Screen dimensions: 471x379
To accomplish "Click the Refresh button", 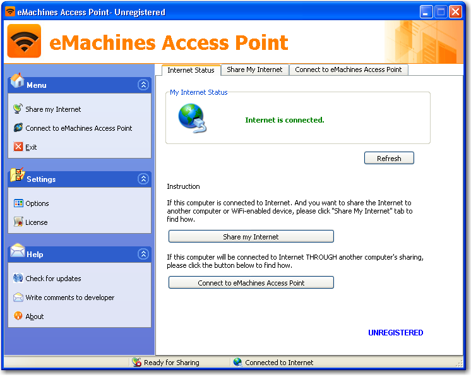I will tap(389, 158).
